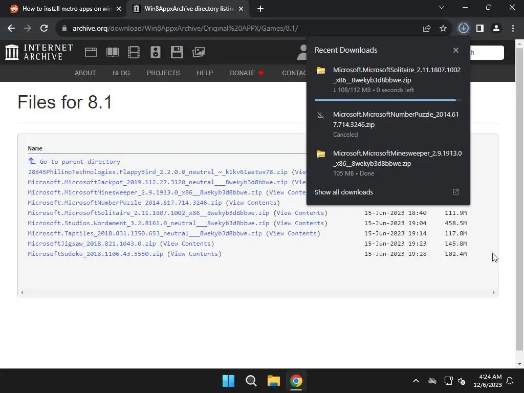Switch to the Reddit metro apps tab
Viewport: 524px width, 393px height.
(x=66, y=9)
